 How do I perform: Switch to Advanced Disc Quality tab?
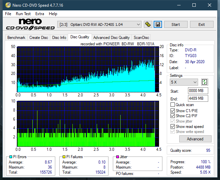coord(112,38)
